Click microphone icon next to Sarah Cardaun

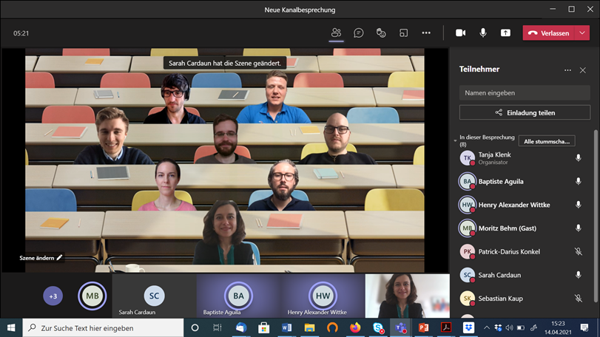(579, 275)
